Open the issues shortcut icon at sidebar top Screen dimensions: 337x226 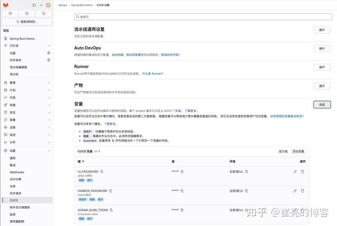[10, 14]
